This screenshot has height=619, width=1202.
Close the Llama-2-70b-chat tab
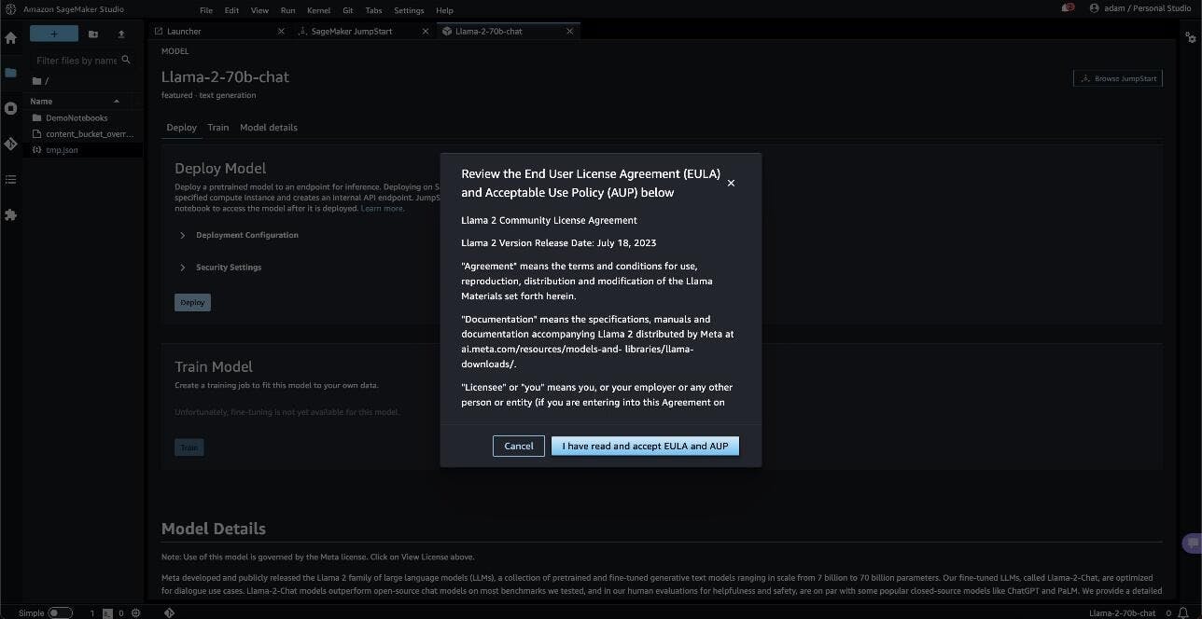[x=568, y=31]
